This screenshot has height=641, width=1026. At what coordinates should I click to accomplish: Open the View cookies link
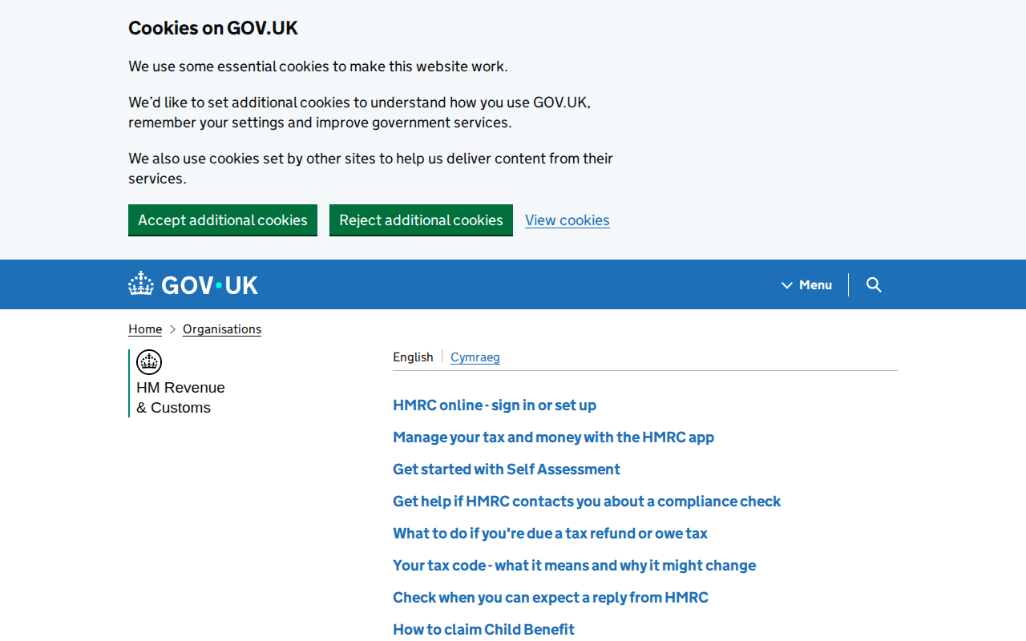[568, 220]
